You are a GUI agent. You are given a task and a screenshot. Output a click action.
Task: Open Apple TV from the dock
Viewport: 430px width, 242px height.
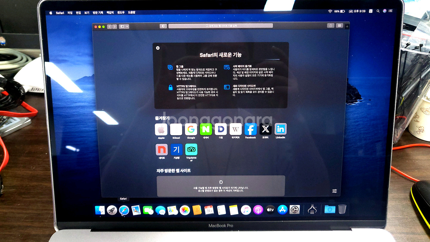click(x=270, y=210)
